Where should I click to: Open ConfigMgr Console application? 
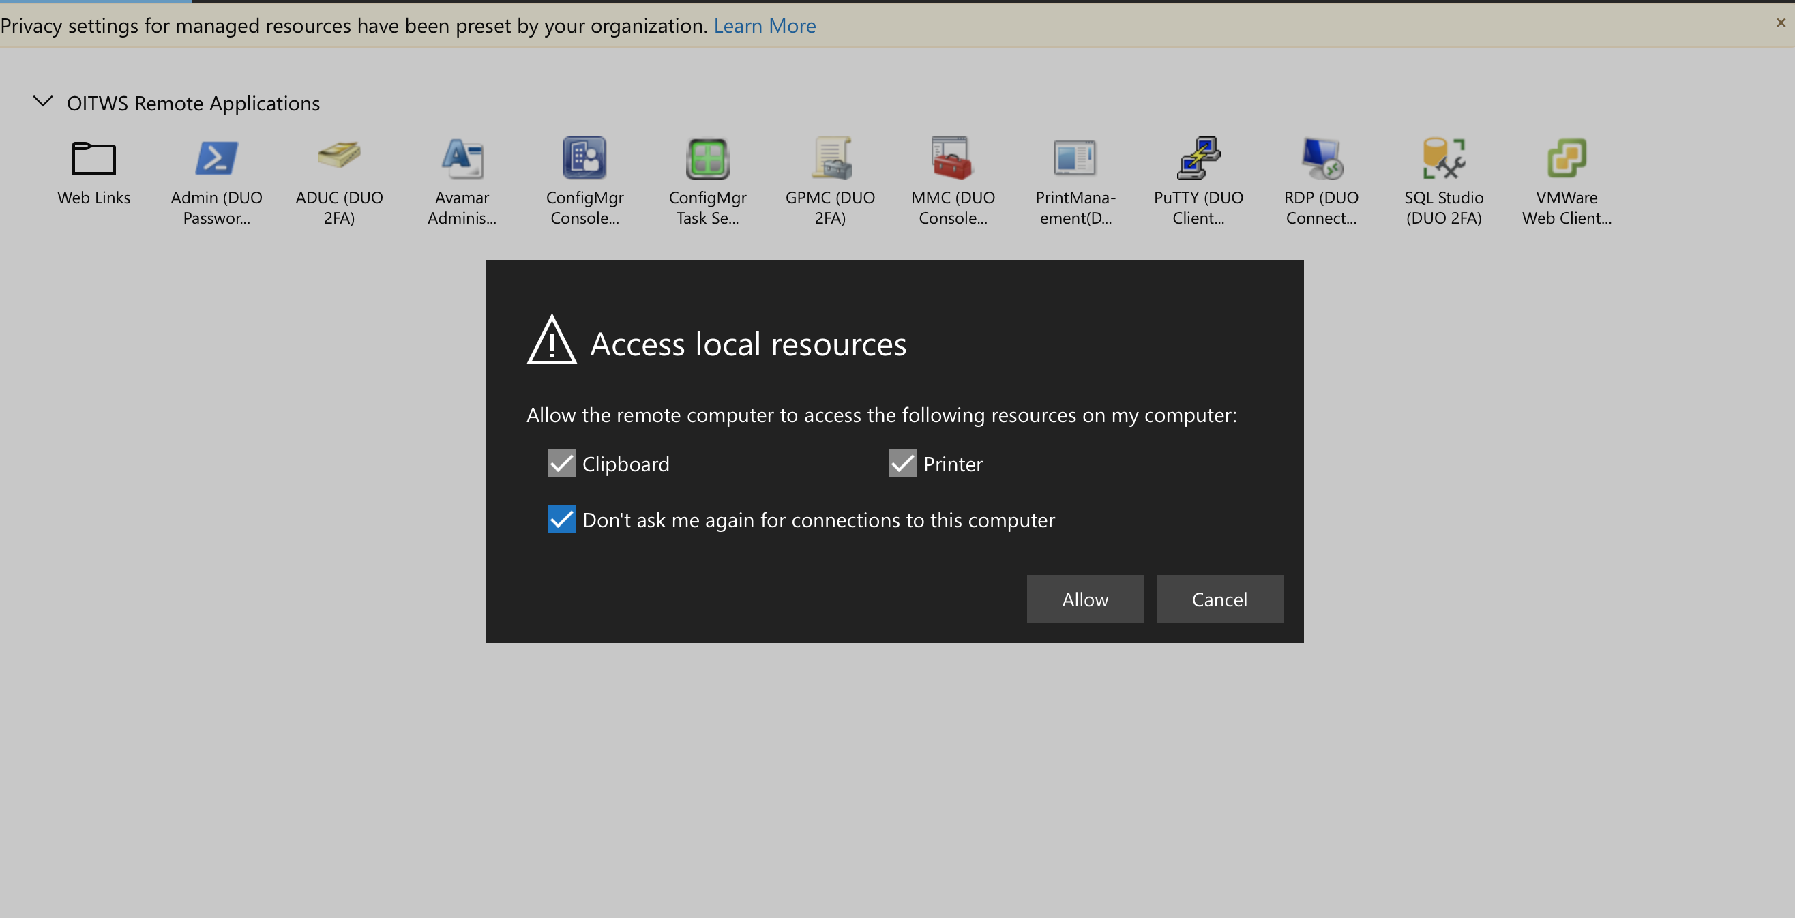[x=584, y=159]
